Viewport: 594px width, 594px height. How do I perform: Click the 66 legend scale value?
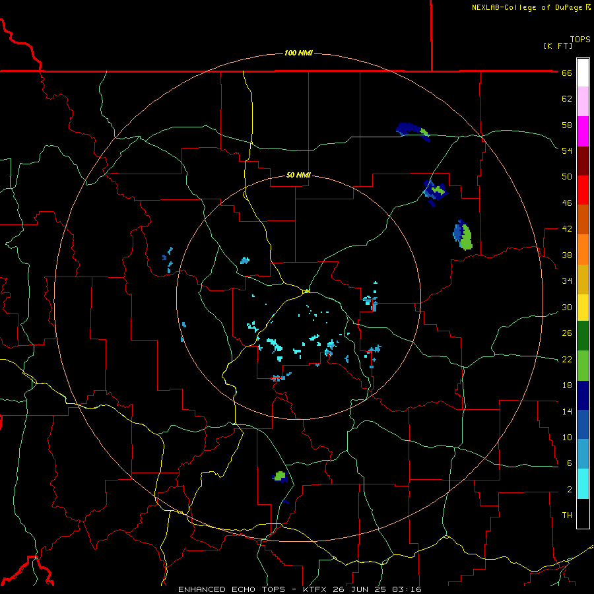(x=567, y=73)
